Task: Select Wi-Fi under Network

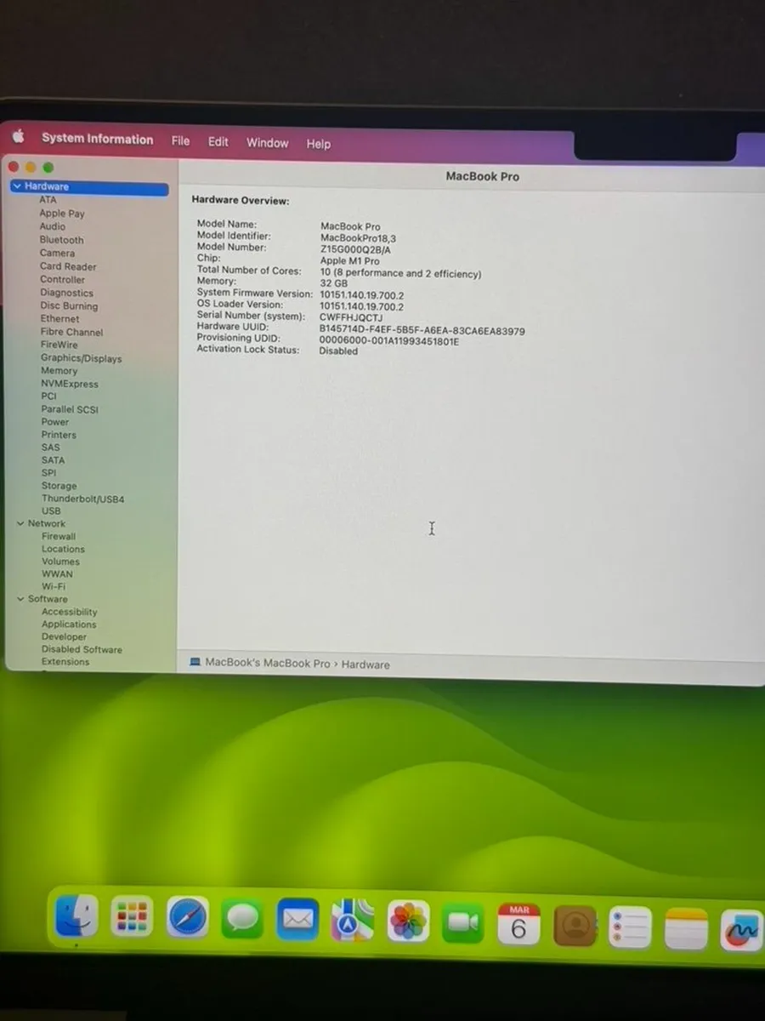Action: tap(54, 587)
